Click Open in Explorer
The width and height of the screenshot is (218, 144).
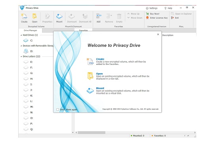pos(182,14)
